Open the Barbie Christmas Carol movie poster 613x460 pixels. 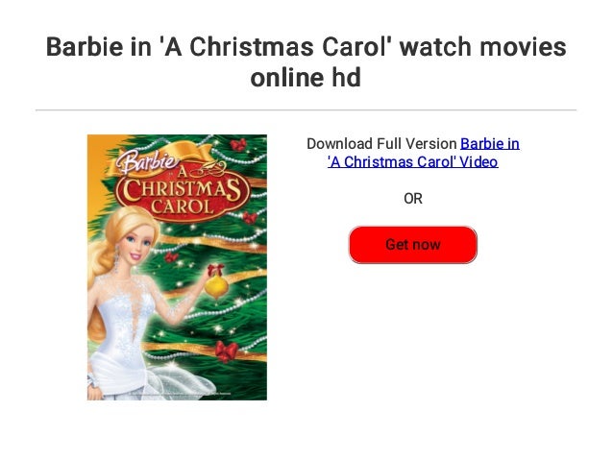coord(177,267)
